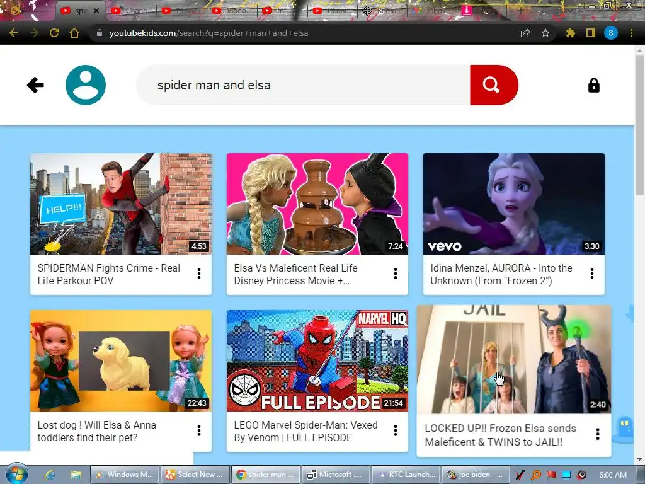This screenshot has width=645, height=484.
Task: Play the LEGO Spider-Man FULL EPISODE thumbnail
Action: (317, 361)
